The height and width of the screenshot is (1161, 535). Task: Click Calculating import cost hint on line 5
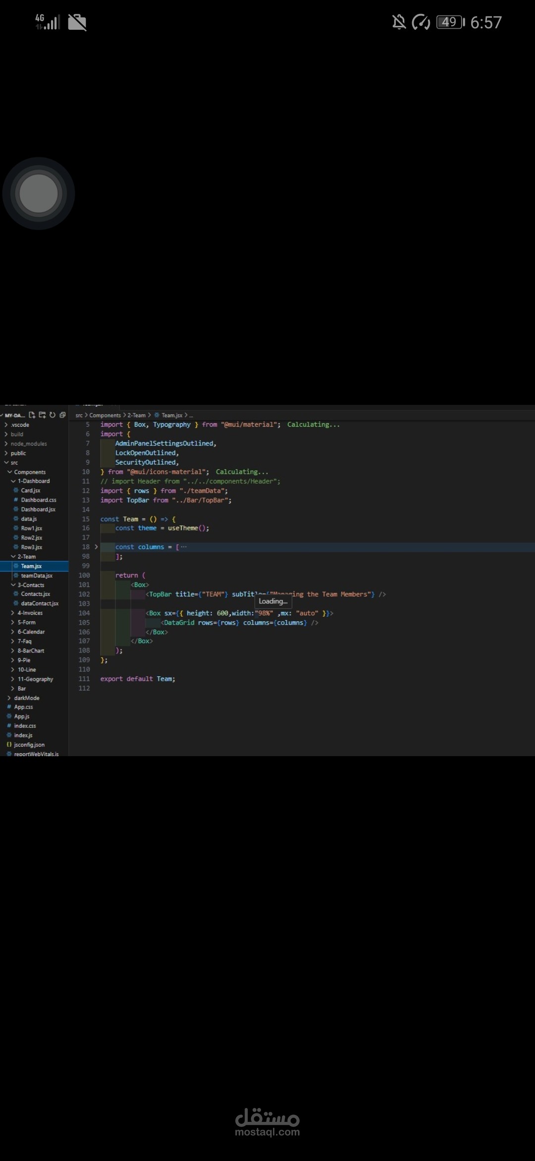[x=314, y=424]
